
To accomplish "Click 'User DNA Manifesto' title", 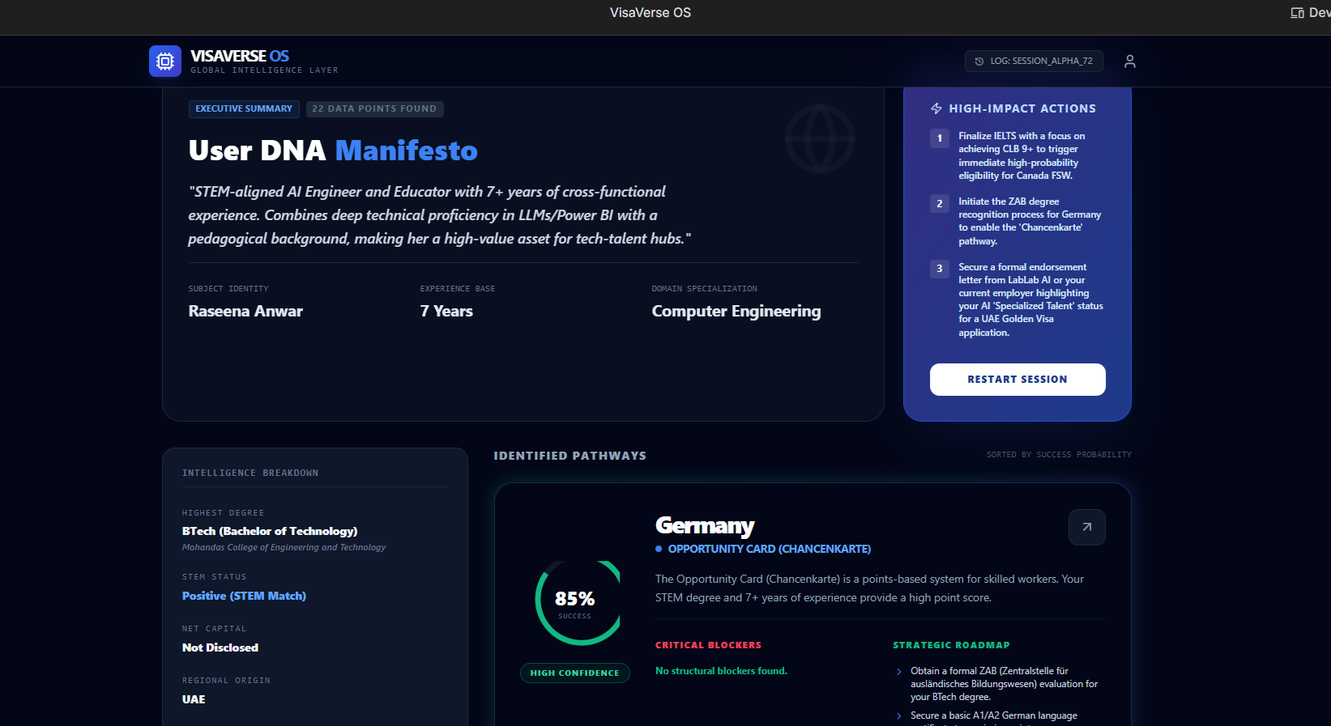I will coord(333,151).
